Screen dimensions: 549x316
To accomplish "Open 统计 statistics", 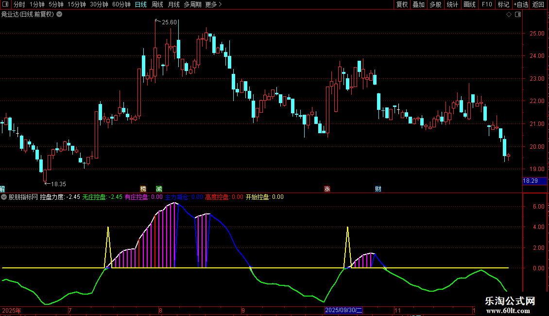I will (x=452, y=4).
